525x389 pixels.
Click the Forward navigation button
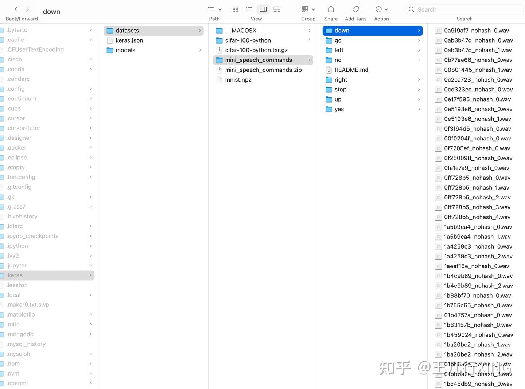click(x=28, y=9)
